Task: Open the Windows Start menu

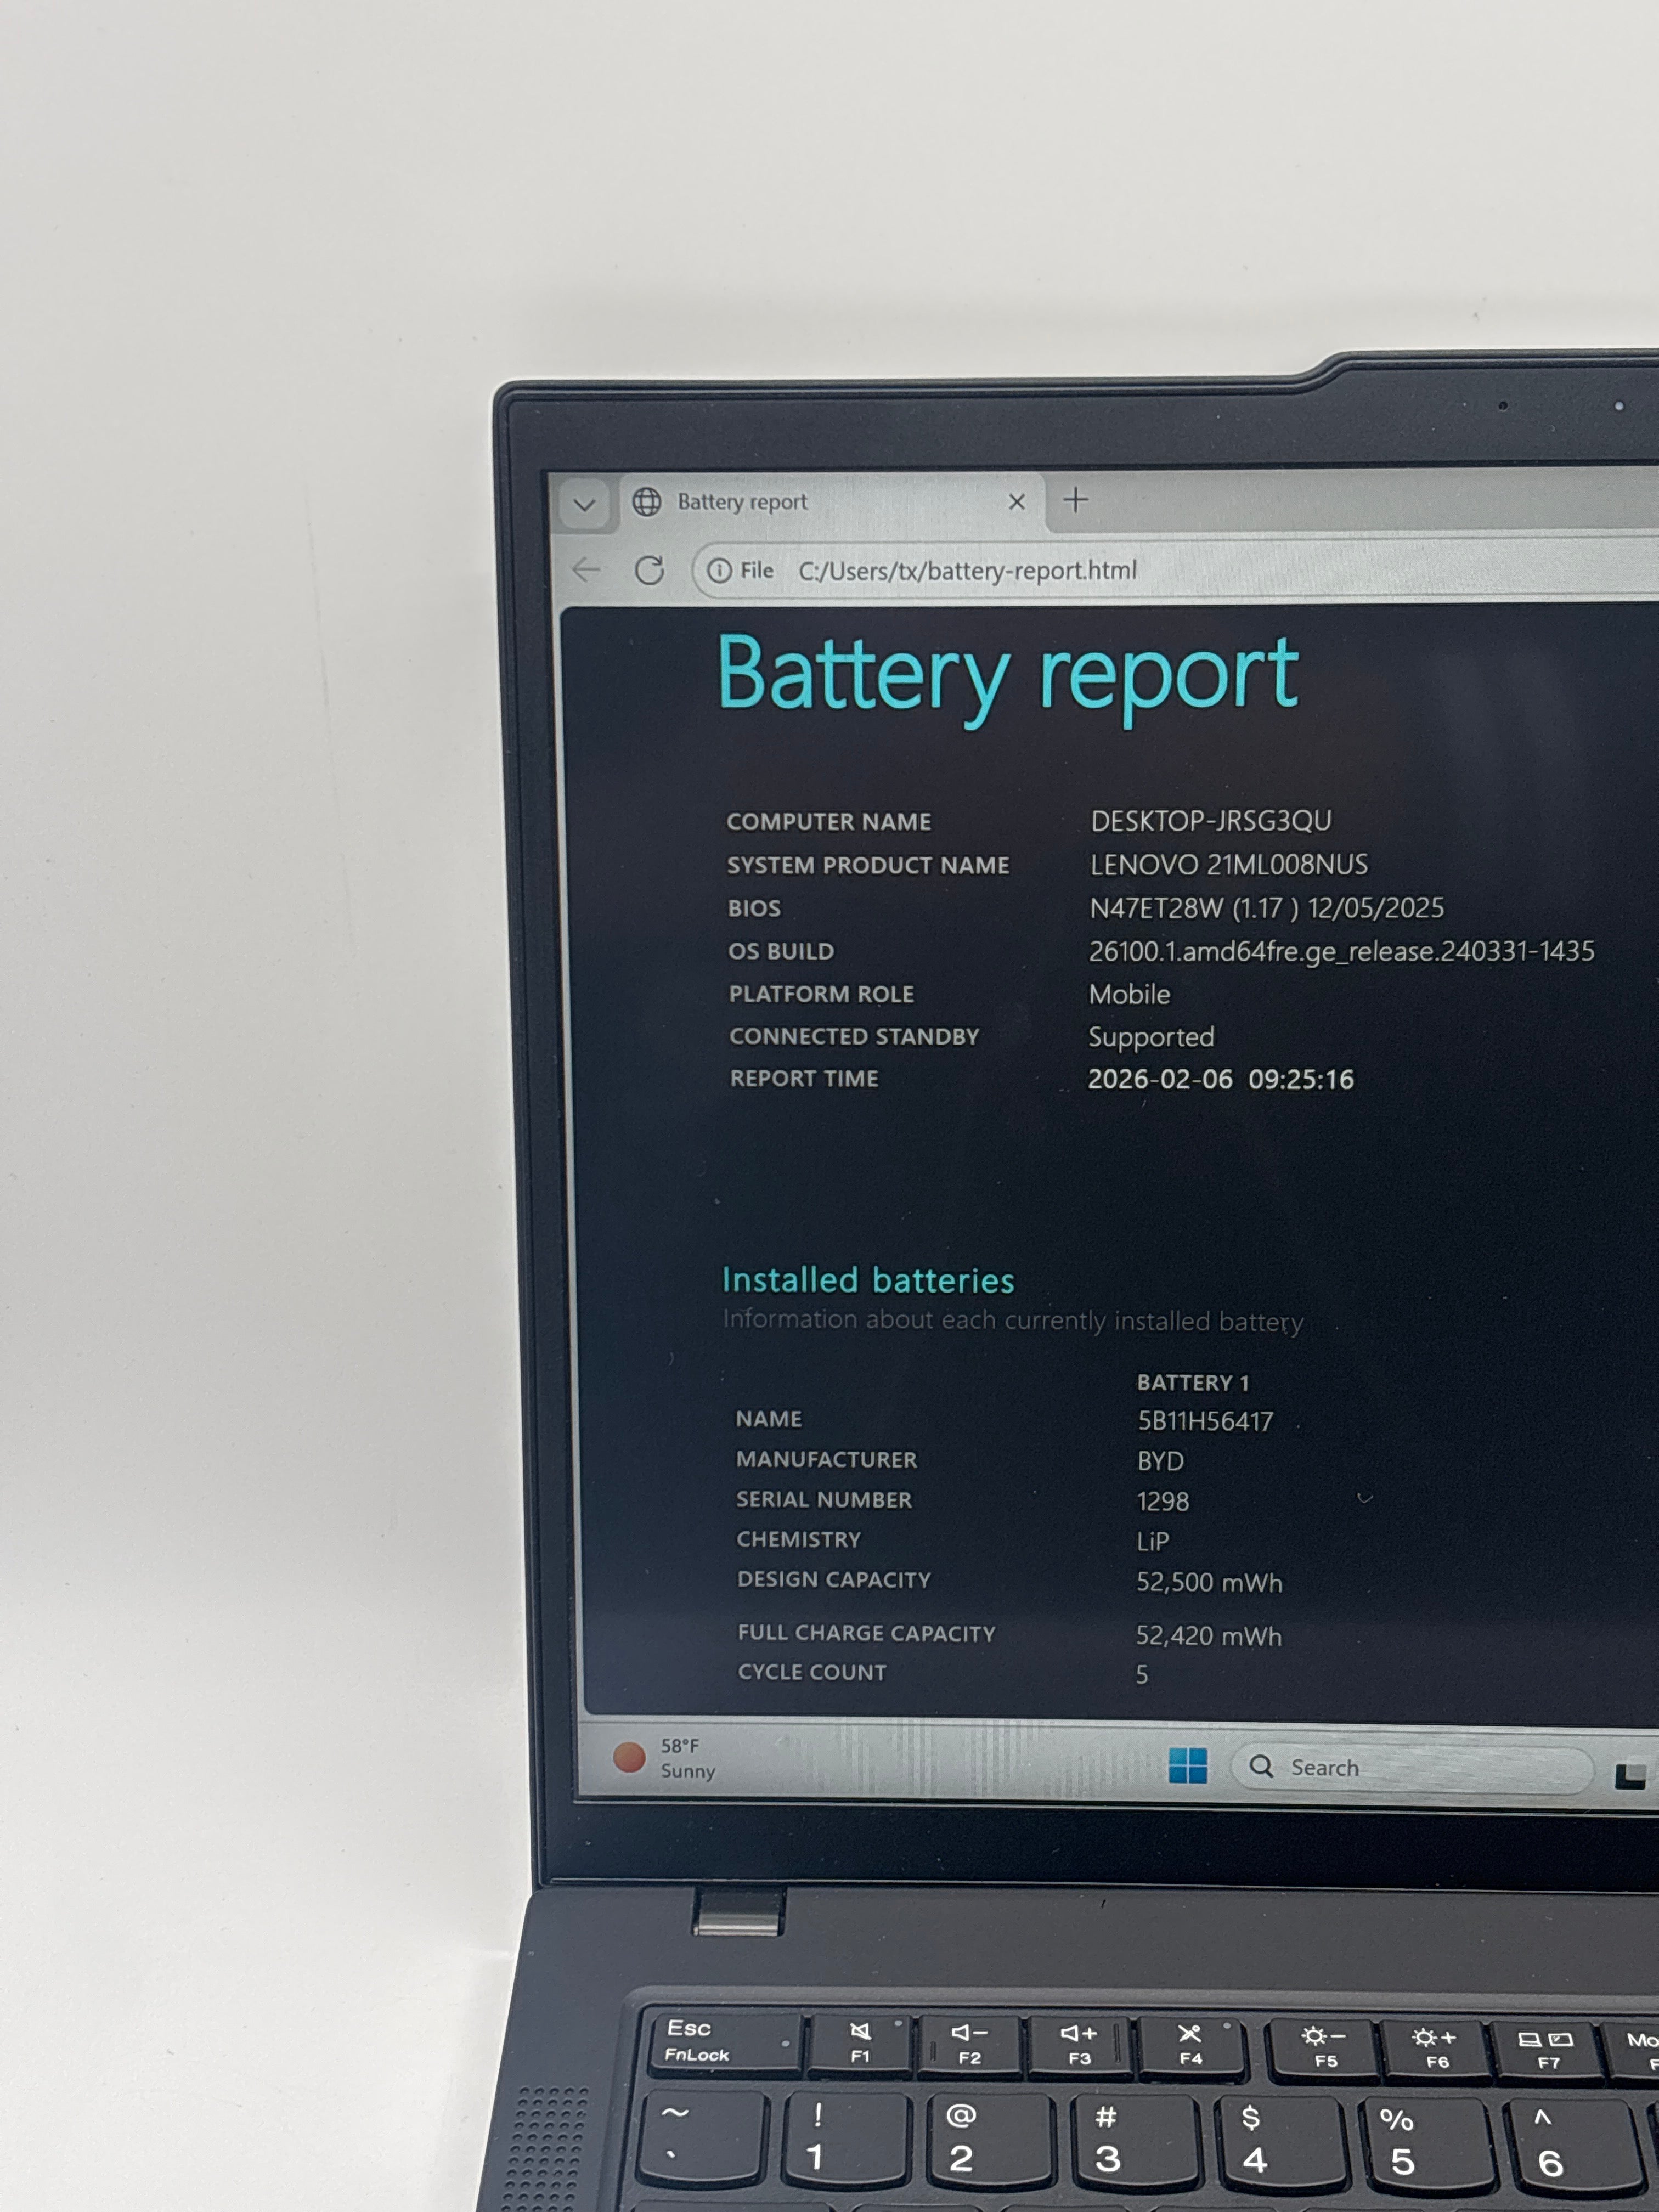Action: (x=1188, y=1766)
